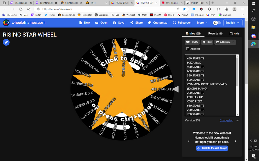Save the current wheel

[x=119, y=23]
